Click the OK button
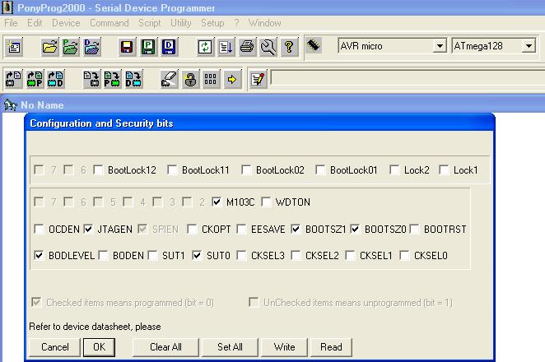 tap(99, 347)
